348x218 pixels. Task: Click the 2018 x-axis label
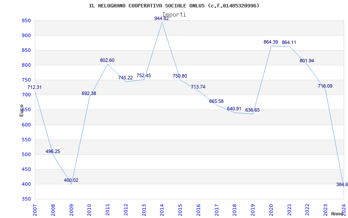(234, 210)
